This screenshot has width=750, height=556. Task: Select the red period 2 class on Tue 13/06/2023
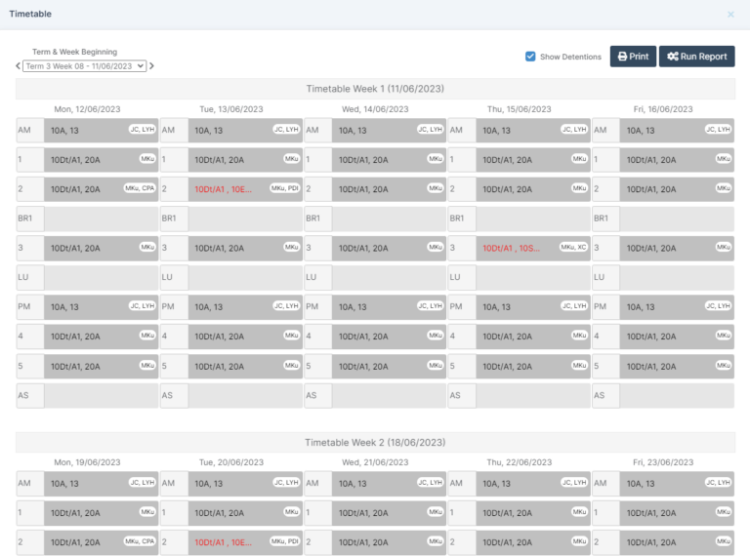pos(224,189)
